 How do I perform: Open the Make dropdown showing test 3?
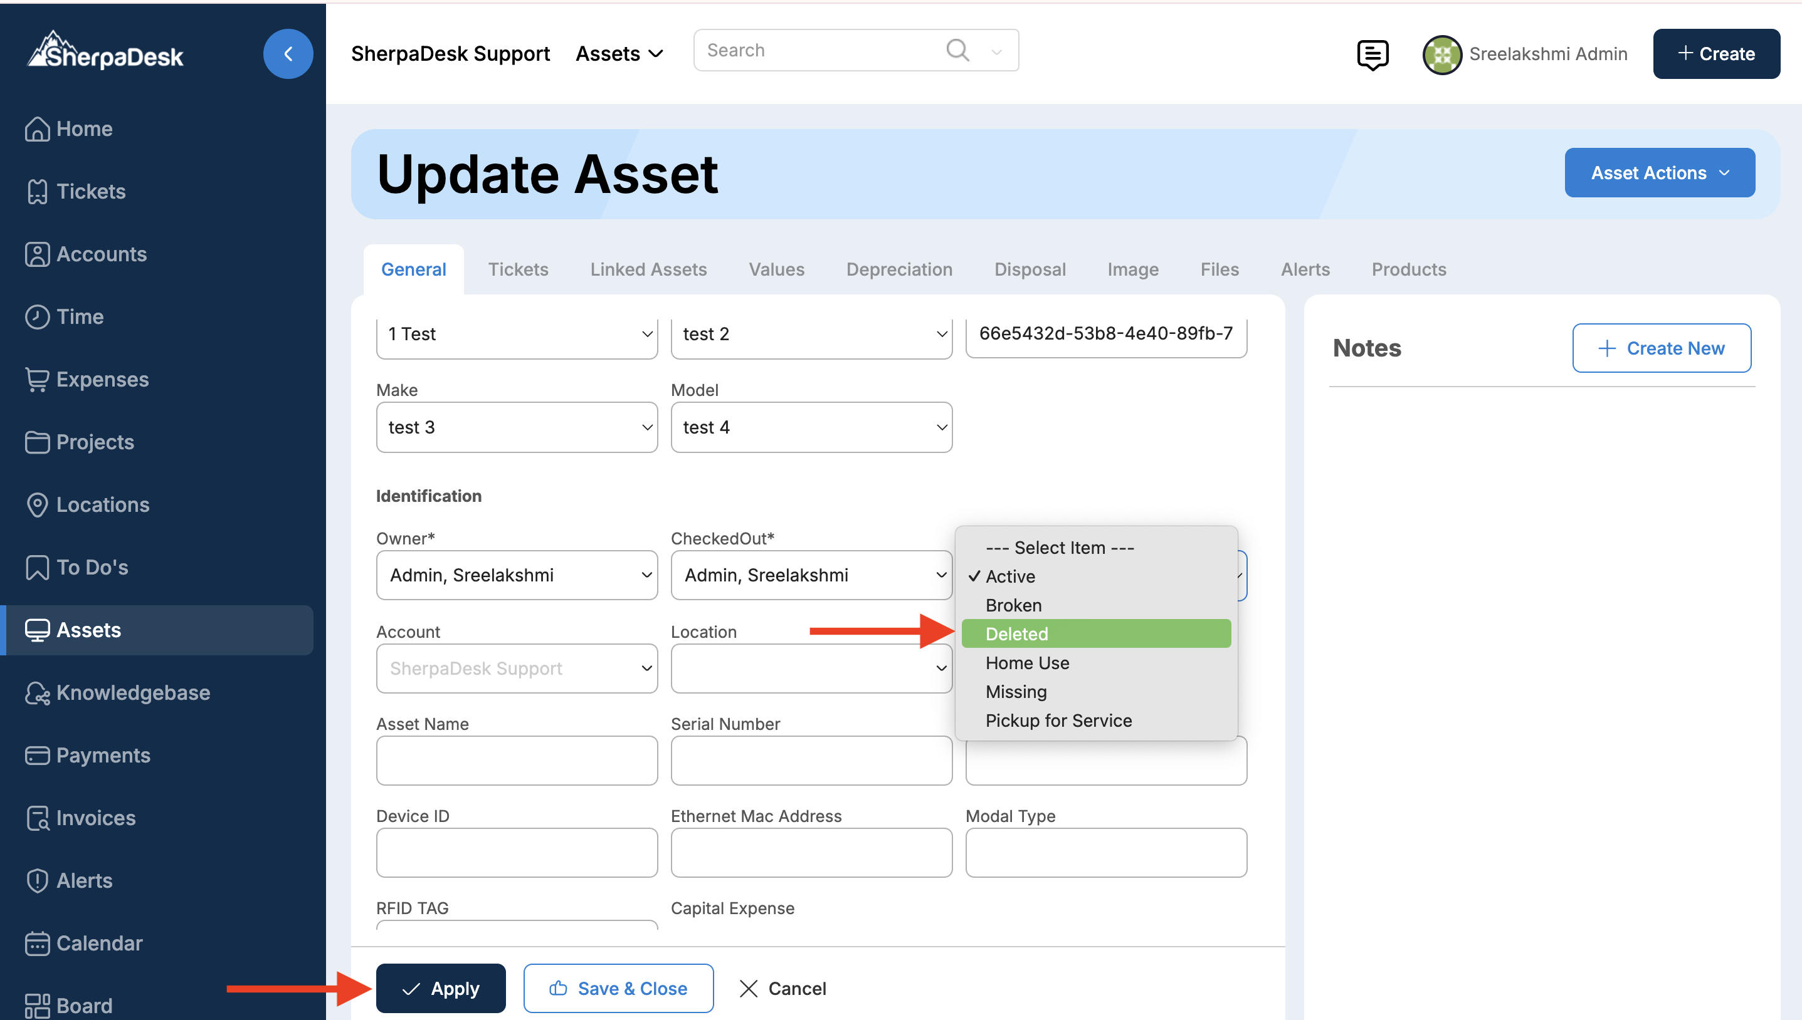click(517, 427)
